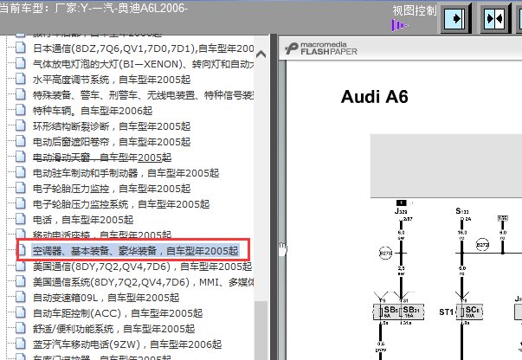
Task: Click document icon beside 环形结构断裂诊断
Action: pos(20,125)
